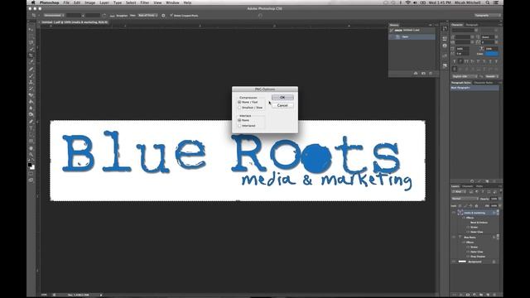Select the Pen tool
530x298 pixels.
(x=31, y=122)
